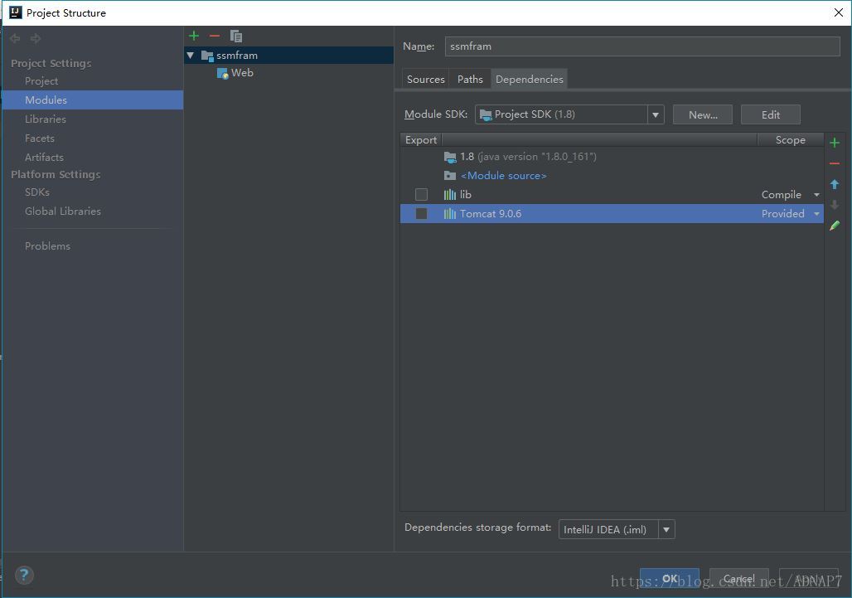
Task: Switch to the Sources tab
Action: click(x=425, y=80)
